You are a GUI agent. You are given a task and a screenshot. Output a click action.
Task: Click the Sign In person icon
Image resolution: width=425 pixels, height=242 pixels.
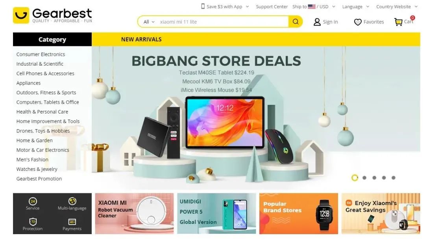(317, 22)
